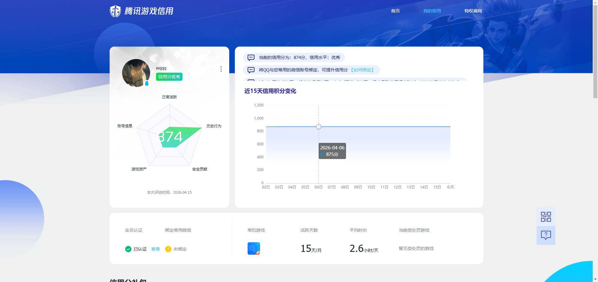Click the 常玩游戏 game icon
Viewport: 598px width, 282px height.
pos(253,248)
